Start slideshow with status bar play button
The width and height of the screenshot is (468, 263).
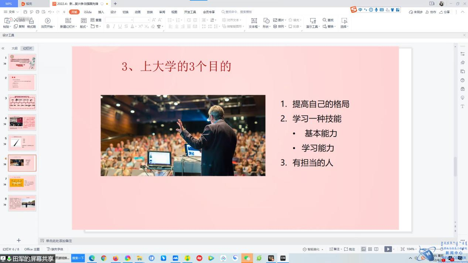(x=388, y=249)
